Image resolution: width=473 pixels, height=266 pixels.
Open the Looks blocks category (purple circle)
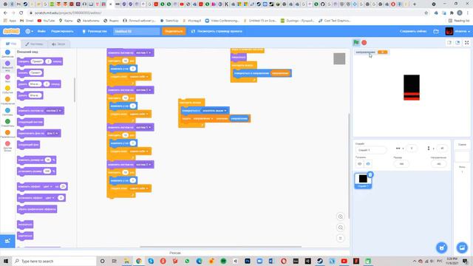pyautogui.click(x=7, y=64)
